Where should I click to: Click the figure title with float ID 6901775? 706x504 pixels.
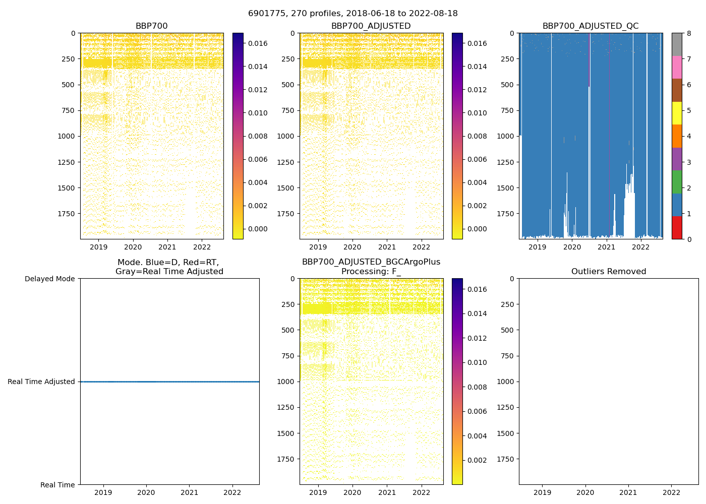point(352,14)
